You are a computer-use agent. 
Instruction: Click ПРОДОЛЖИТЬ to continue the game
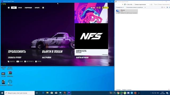[17, 52]
